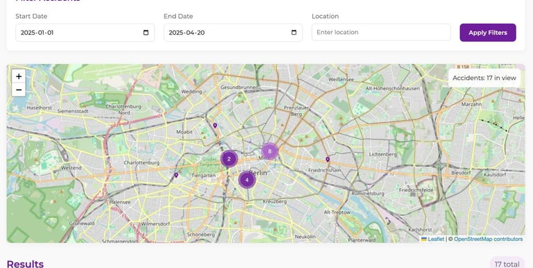The height and width of the screenshot is (268, 533).
Task: Select the accident cluster marker labeled 2
Action: (x=229, y=159)
